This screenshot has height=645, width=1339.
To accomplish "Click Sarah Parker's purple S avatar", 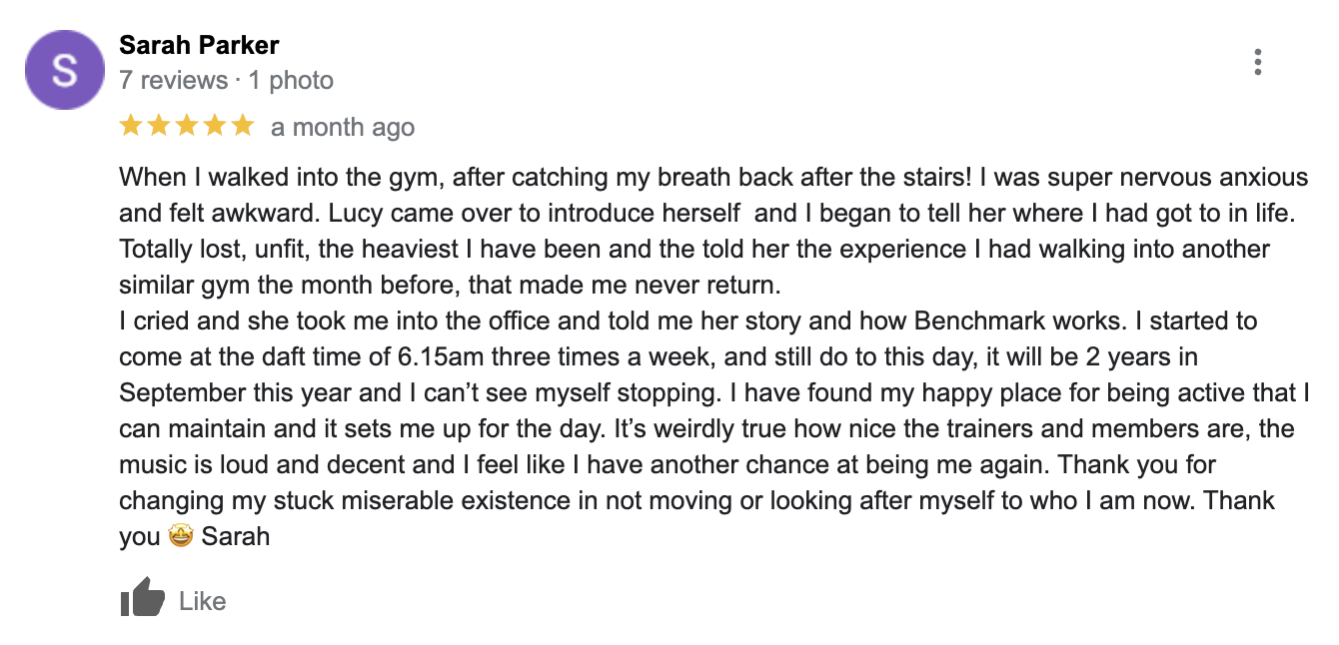I will click(65, 69).
